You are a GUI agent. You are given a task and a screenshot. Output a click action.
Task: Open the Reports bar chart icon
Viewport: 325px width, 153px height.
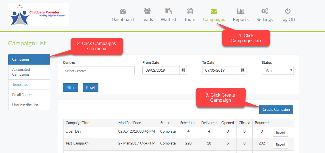[x=240, y=11]
